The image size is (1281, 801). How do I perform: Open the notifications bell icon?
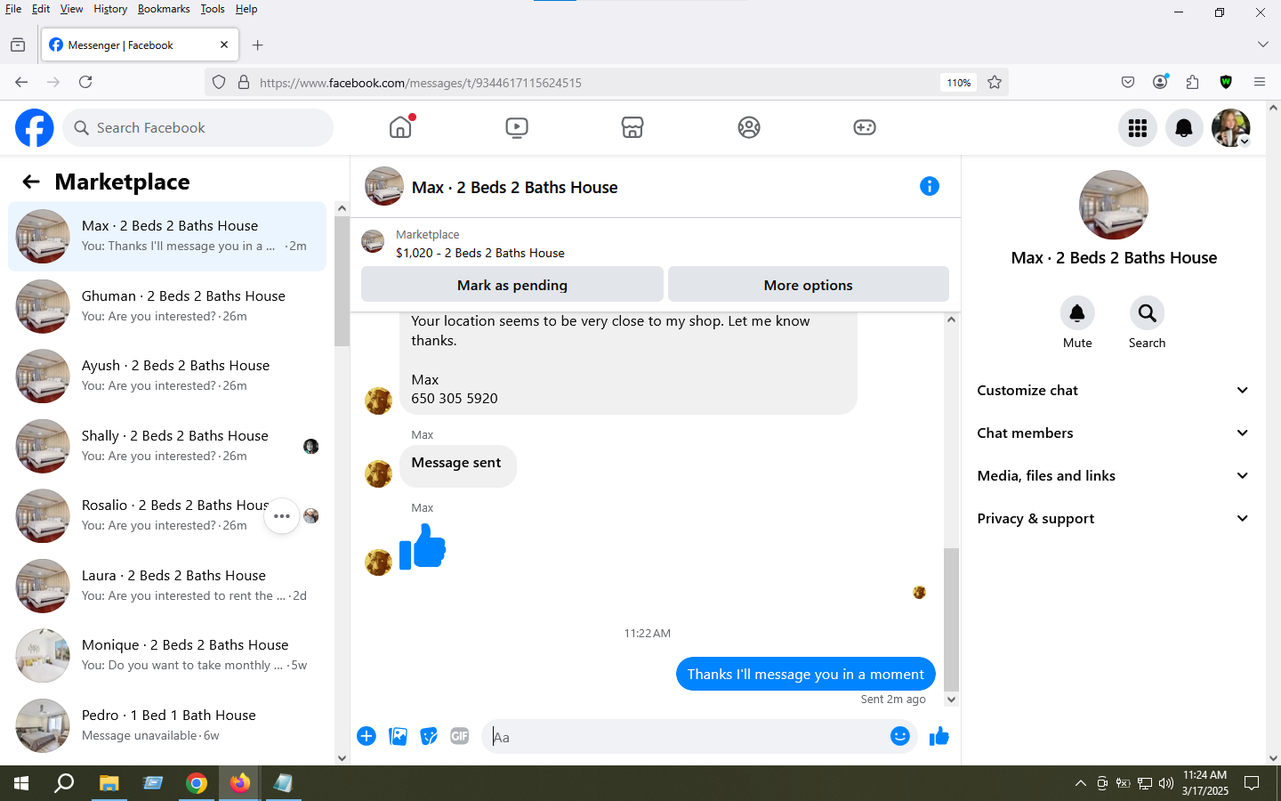point(1184,128)
